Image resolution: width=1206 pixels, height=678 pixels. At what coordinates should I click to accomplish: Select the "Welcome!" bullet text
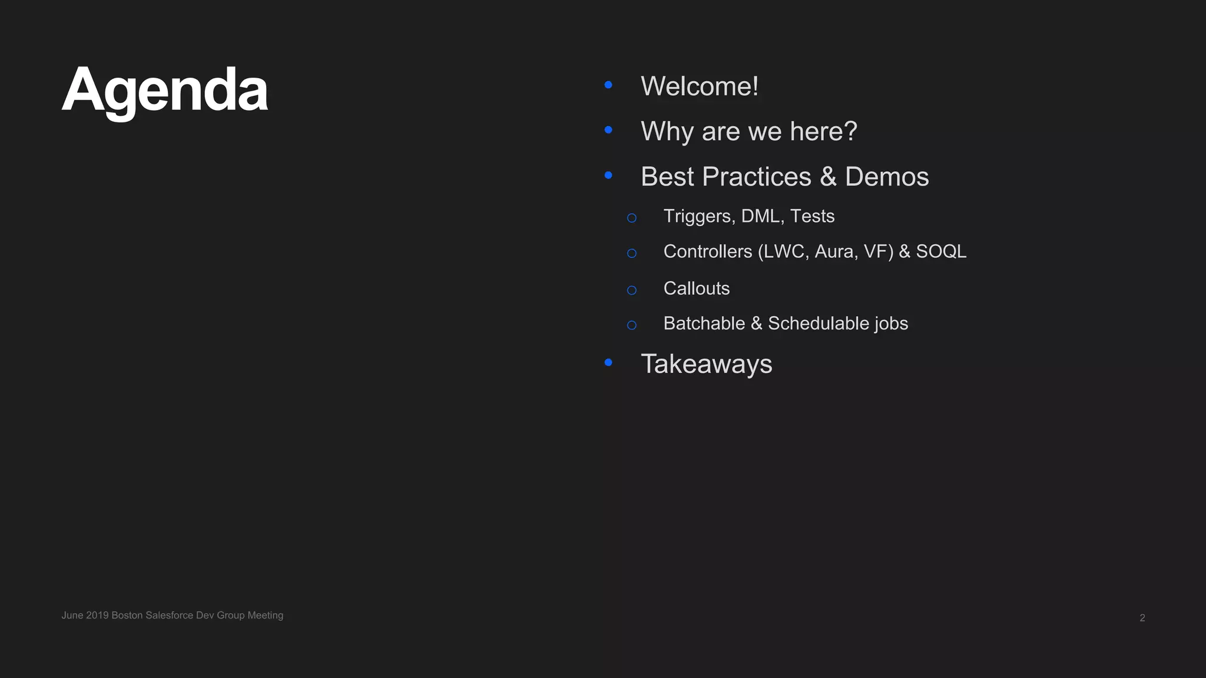click(x=700, y=87)
